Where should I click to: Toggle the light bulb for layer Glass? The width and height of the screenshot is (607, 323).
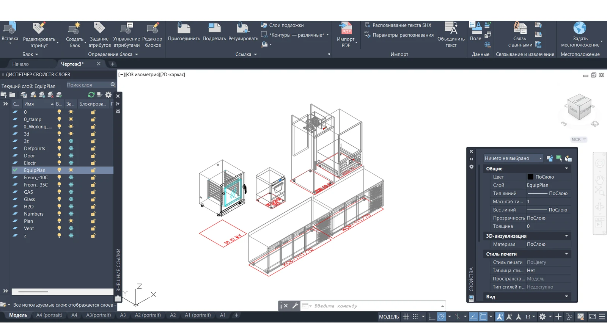pos(59,199)
